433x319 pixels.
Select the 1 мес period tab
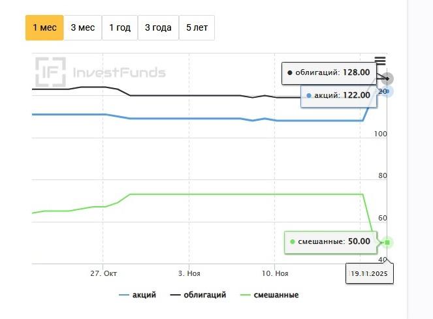coord(44,28)
